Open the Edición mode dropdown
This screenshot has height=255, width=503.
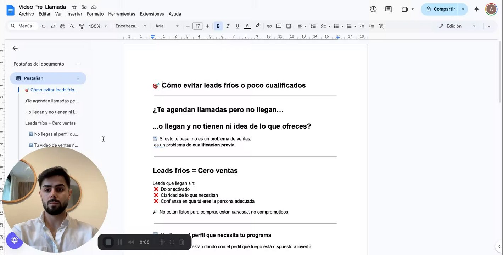[457, 26]
